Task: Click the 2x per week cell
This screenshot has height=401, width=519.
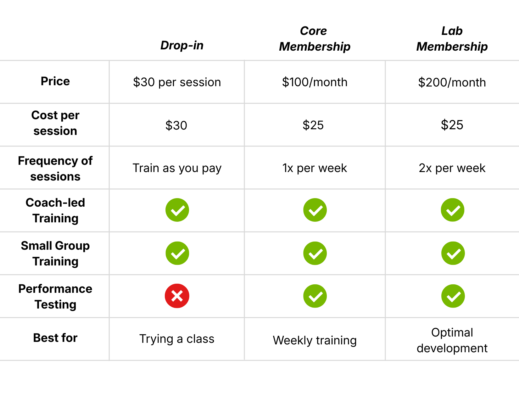Action: click(452, 168)
